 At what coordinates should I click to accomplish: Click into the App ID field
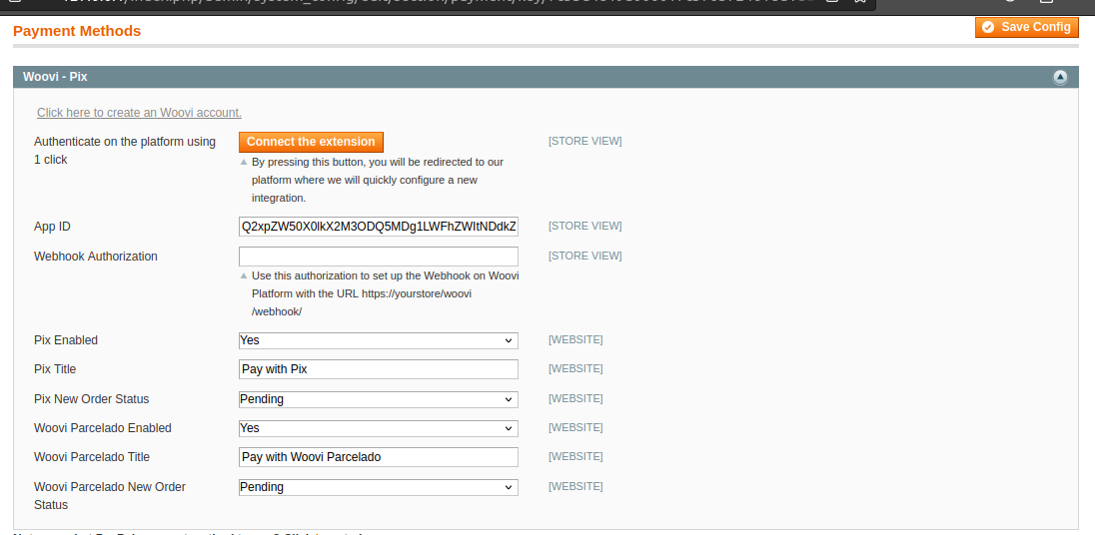(379, 227)
